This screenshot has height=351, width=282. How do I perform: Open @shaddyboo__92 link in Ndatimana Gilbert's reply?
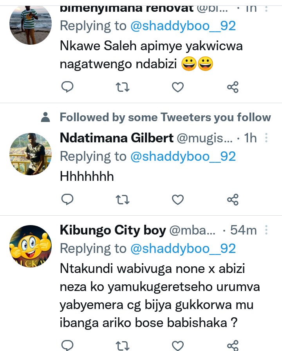click(183, 156)
